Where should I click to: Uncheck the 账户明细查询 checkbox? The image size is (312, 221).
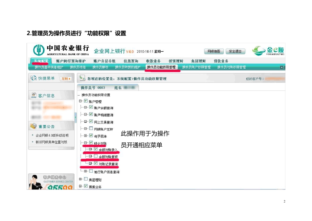91,114
